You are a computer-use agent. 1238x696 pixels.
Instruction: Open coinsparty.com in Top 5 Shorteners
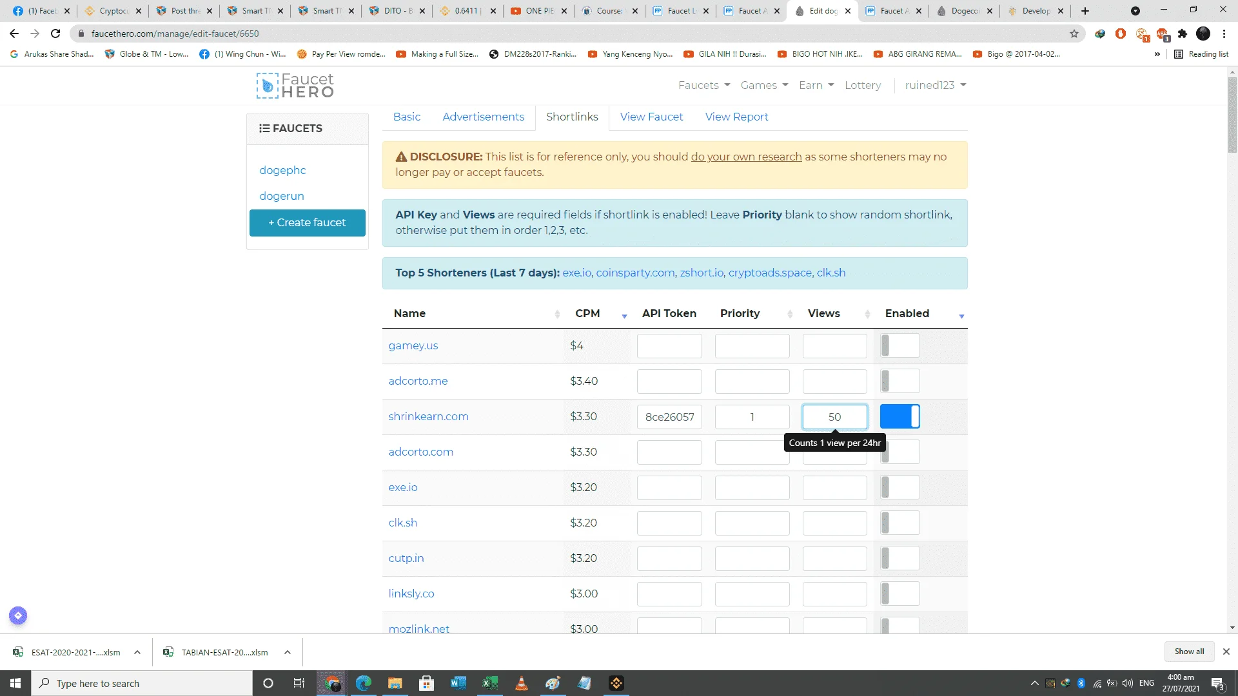pyautogui.click(x=635, y=273)
